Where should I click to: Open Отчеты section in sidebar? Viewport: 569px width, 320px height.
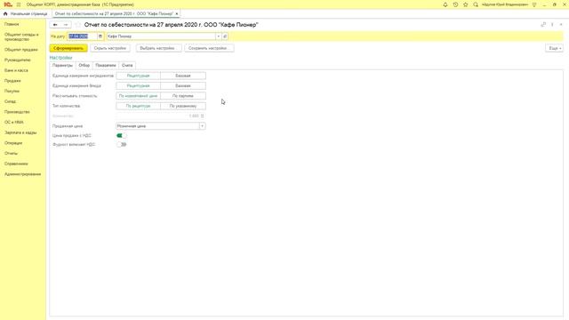pyautogui.click(x=11, y=154)
